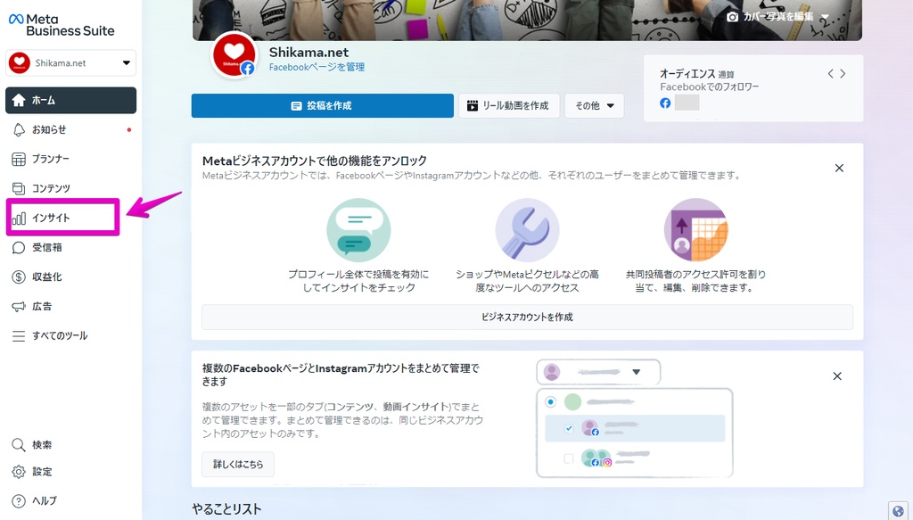Expand the その他 dropdown
This screenshot has width=913, height=520.
pos(595,105)
